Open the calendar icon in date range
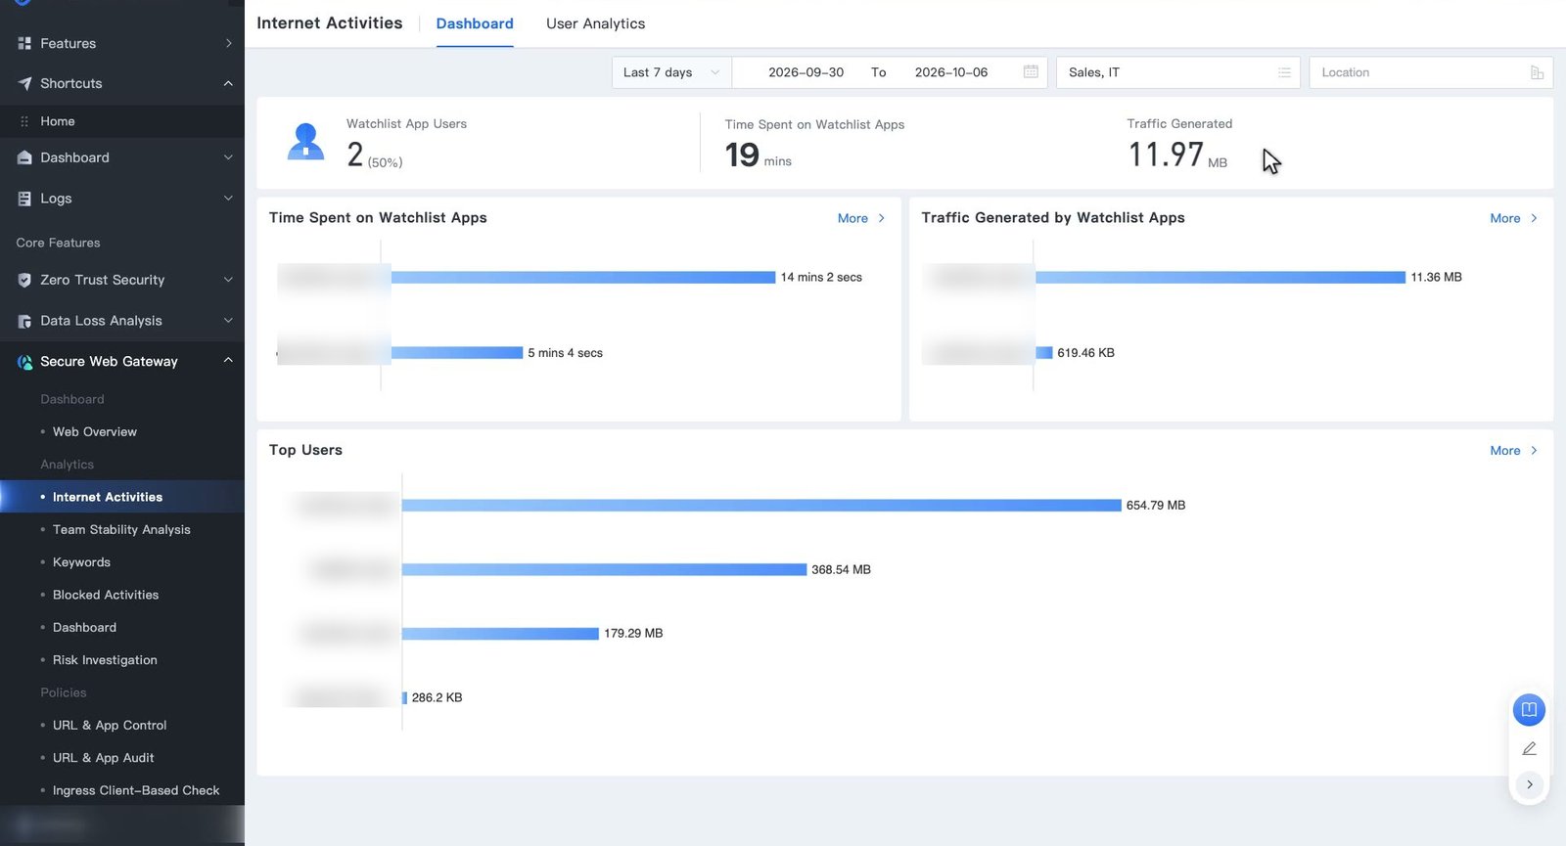 pos(1031,72)
